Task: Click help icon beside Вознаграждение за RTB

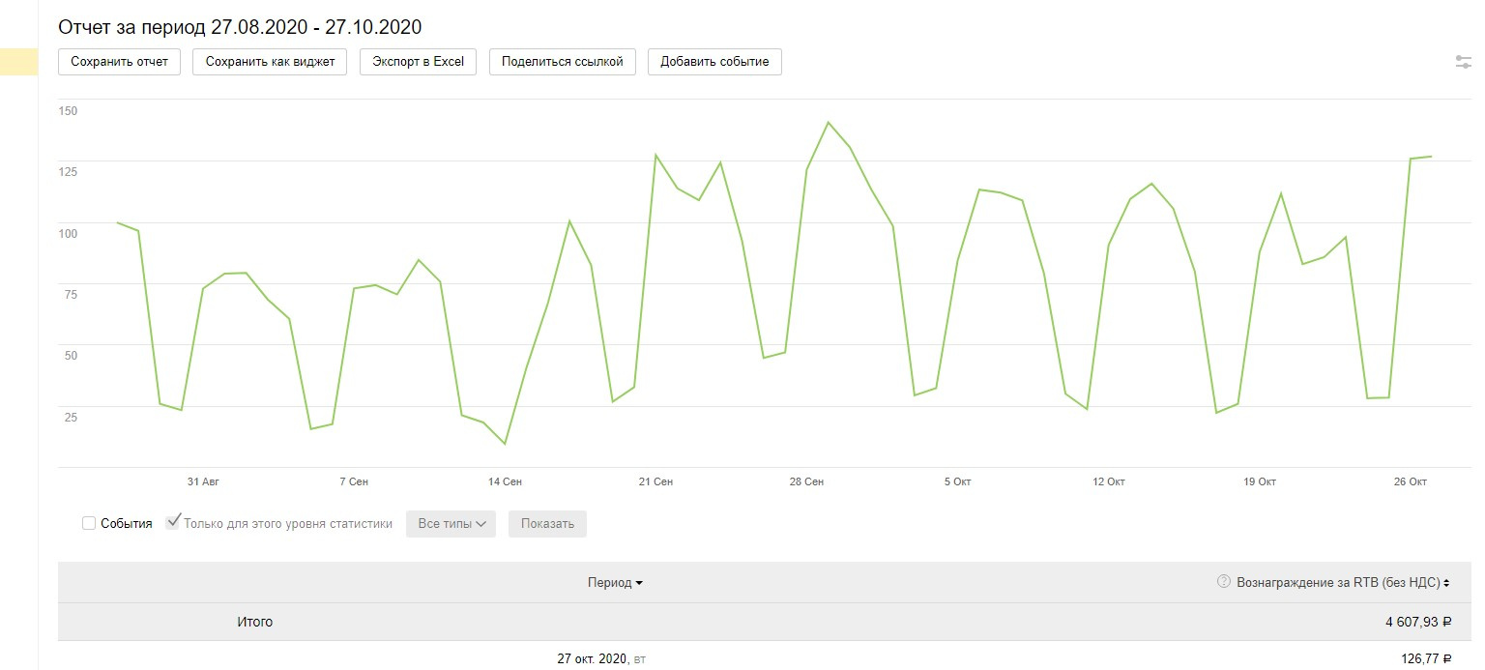Action: click(1225, 582)
